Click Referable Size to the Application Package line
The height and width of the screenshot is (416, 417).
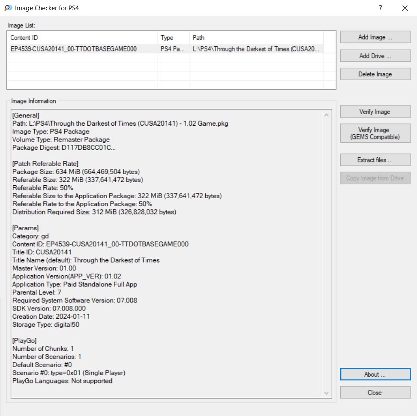pos(117,196)
